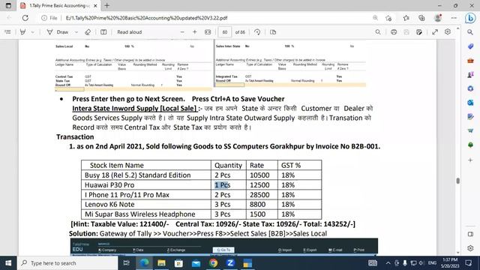The width and height of the screenshot is (480, 270).
Task: Zoom out with the minus button
Action: point(182,31)
